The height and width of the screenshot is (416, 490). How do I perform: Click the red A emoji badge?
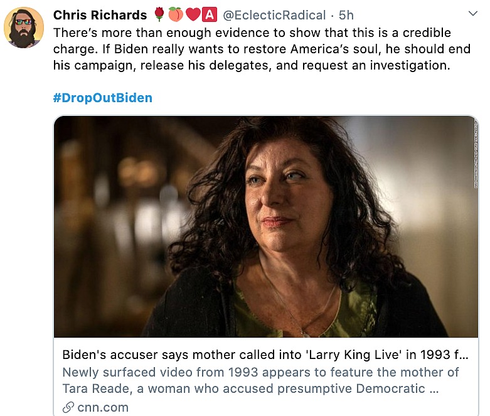point(210,14)
